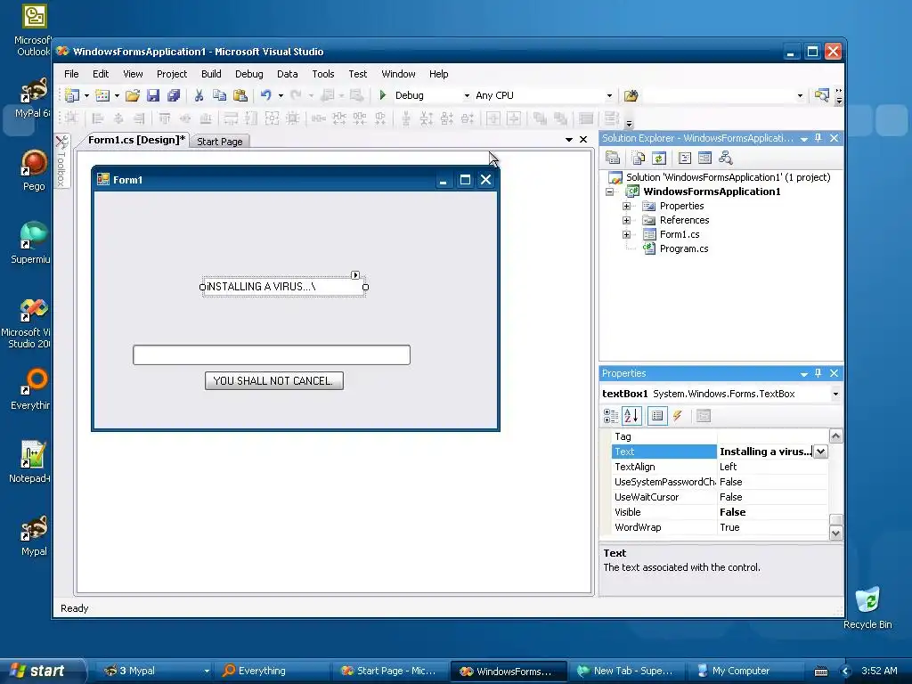This screenshot has height=684, width=912.
Task: Expand the Properties folder node
Action: [x=626, y=206]
